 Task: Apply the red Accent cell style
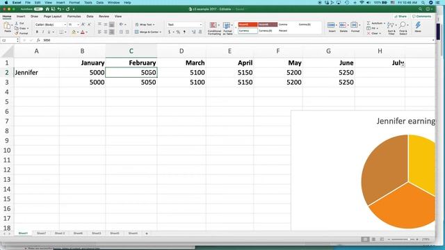[x=248, y=24]
